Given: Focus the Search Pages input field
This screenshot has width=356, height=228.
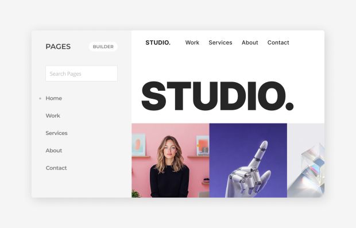Looking at the screenshot, I should [x=82, y=74].
